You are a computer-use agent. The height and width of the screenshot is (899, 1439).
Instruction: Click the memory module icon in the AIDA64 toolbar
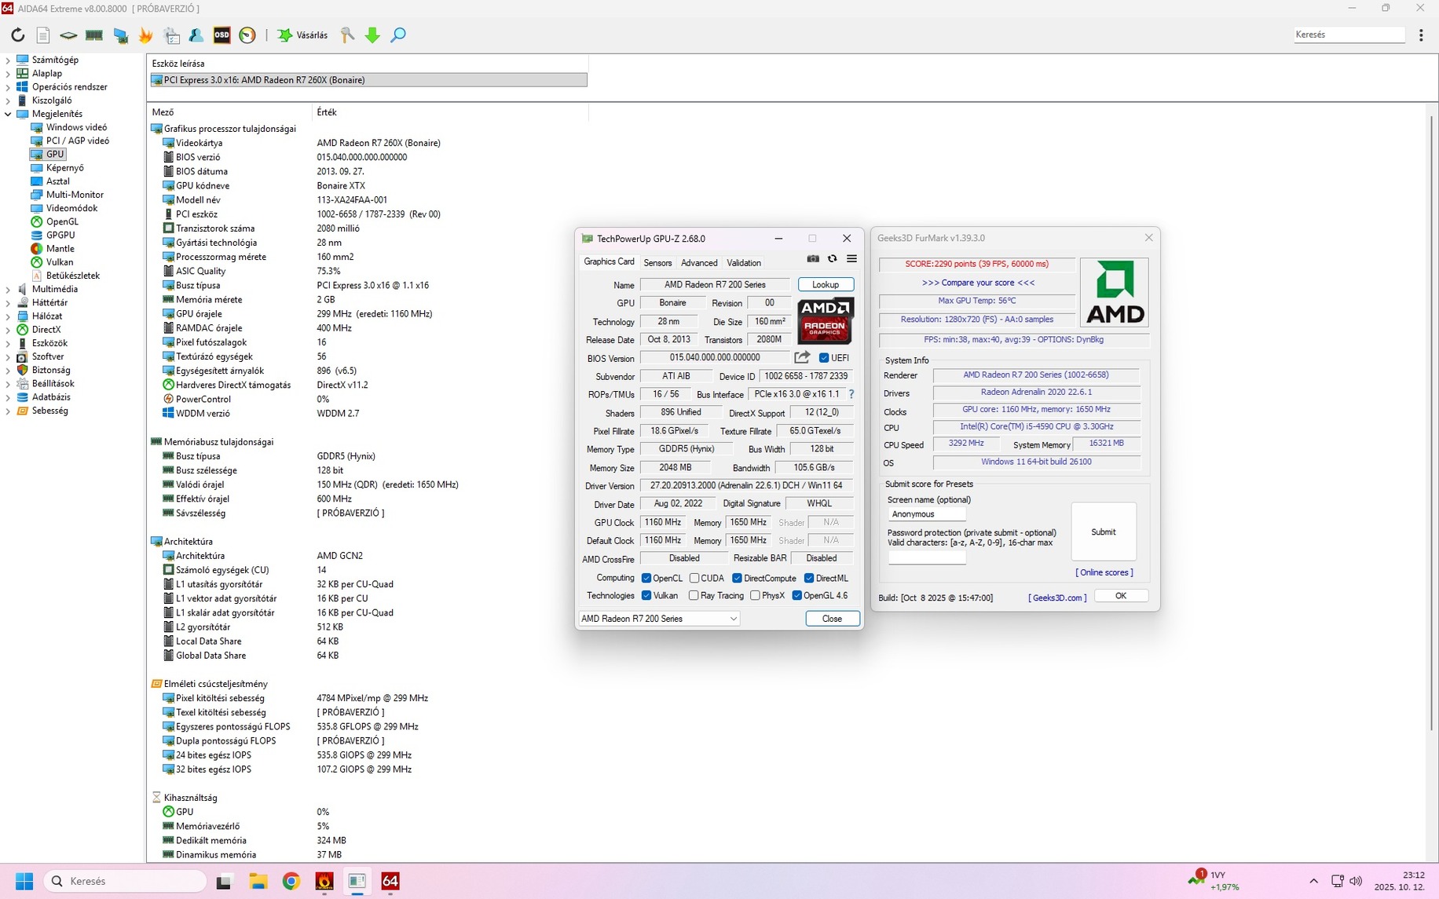(x=94, y=35)
